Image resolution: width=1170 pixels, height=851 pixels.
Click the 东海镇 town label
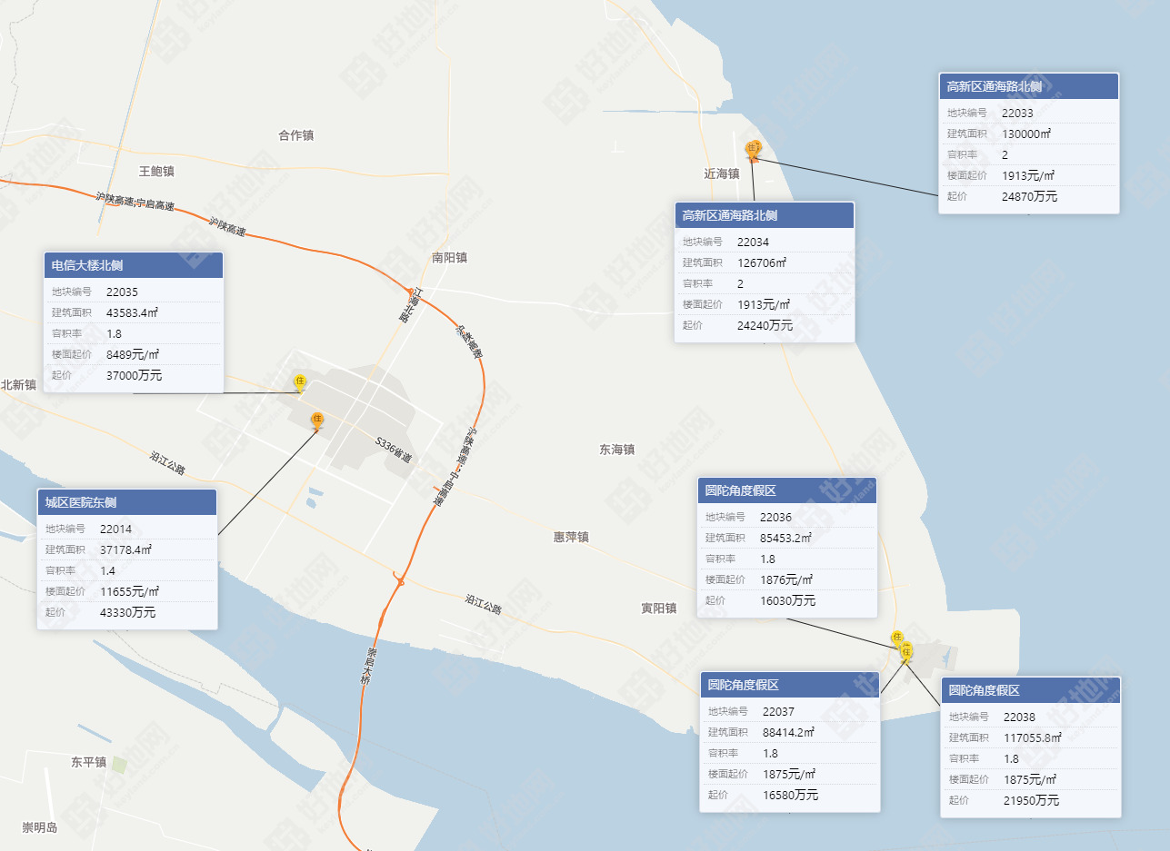tap(616, 450)
